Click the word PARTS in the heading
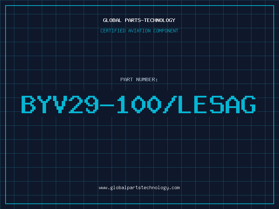 133,20
